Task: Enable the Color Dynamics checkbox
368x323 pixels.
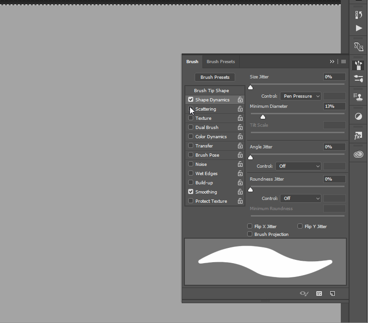Action: pyautogui.click(x=190, y=136)
